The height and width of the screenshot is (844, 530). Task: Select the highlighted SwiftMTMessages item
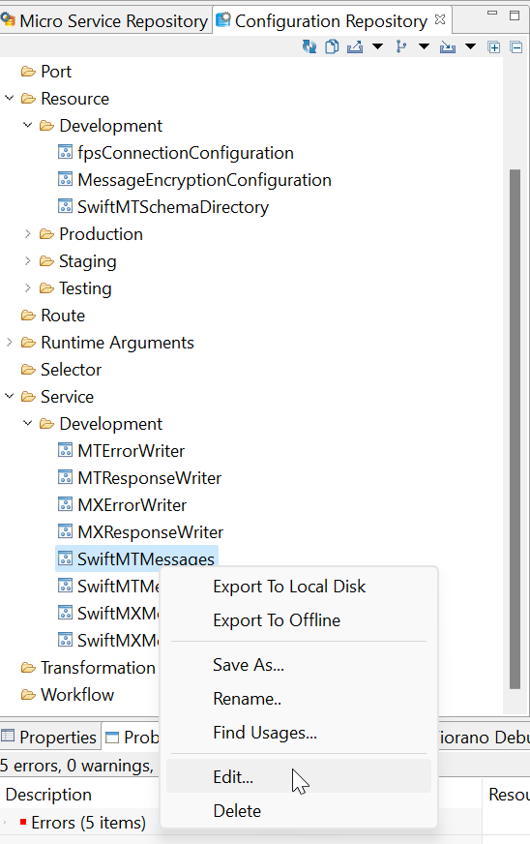(x=146, y=558)
